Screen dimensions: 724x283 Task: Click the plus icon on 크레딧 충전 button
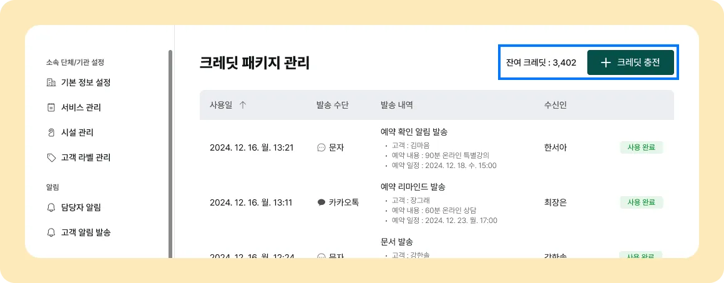606,63
